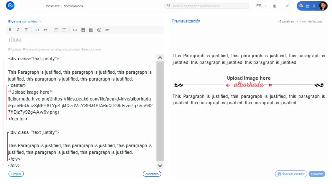
Task: Apply bold formatting from toolbar
Action: click(x=10, y=30)
